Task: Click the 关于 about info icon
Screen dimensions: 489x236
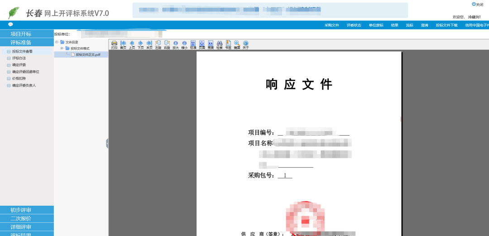Action: tap(245, 44)
